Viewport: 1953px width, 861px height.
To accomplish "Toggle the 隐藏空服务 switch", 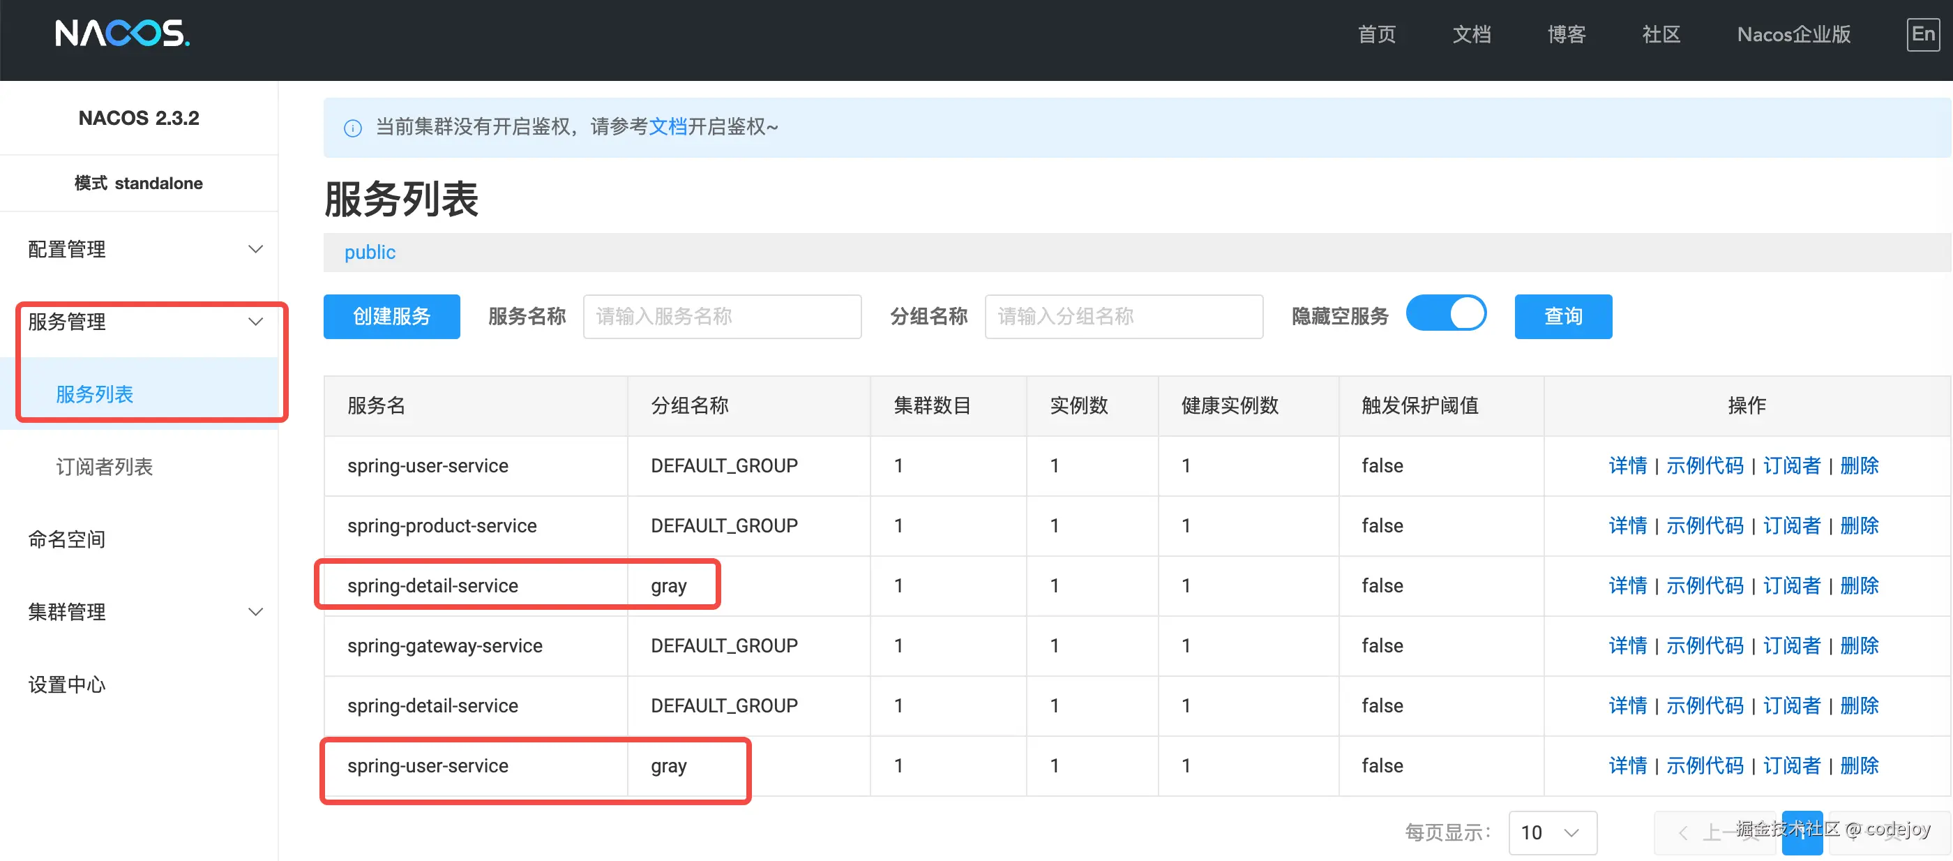I will [x=1445, y=314].
